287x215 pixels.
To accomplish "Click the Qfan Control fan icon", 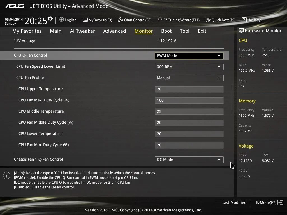I will (121, 20).
